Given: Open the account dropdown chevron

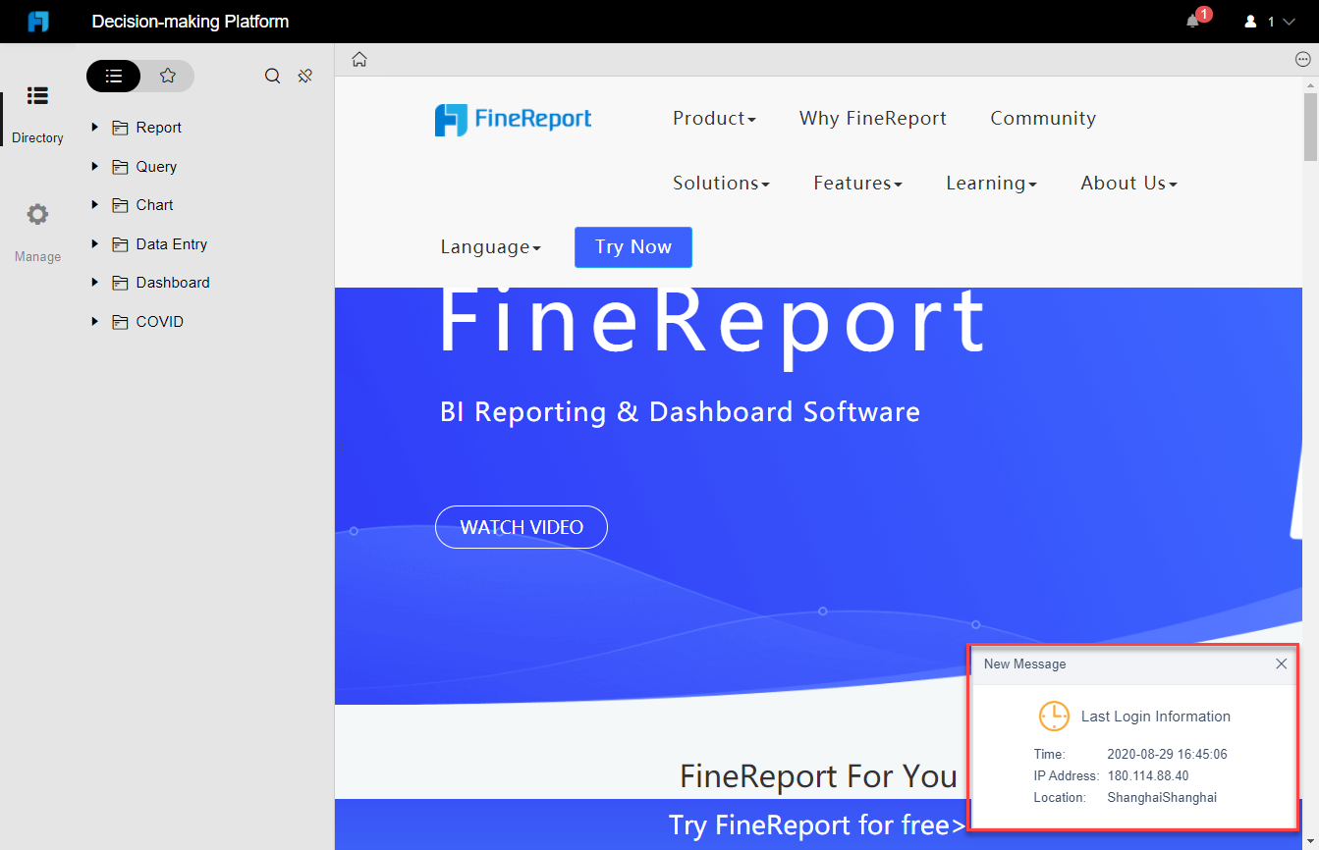Looking at the screenshot, I should (x=1289, y=21).
